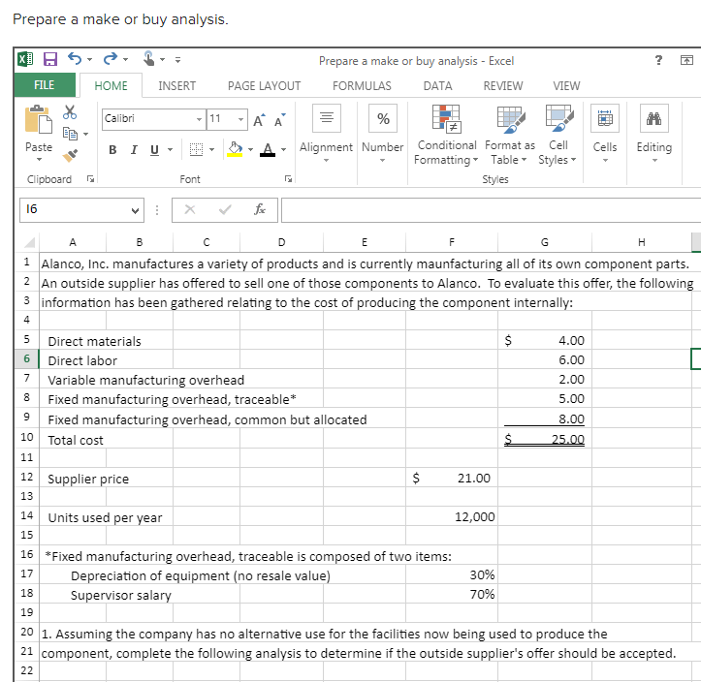
Task: Switch to the FORMULAS tab
Action: click(x=362, y=86)
